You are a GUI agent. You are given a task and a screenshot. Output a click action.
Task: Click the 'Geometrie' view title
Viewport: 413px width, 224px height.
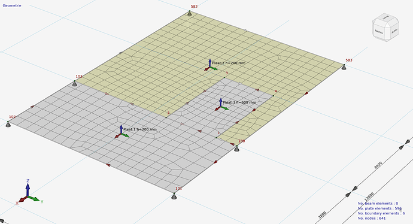click(12, 5)
